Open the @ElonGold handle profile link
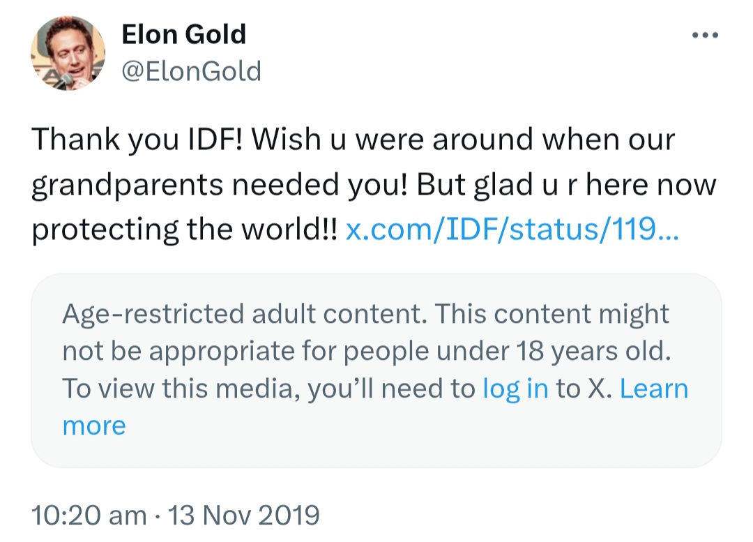 [192, 70]
